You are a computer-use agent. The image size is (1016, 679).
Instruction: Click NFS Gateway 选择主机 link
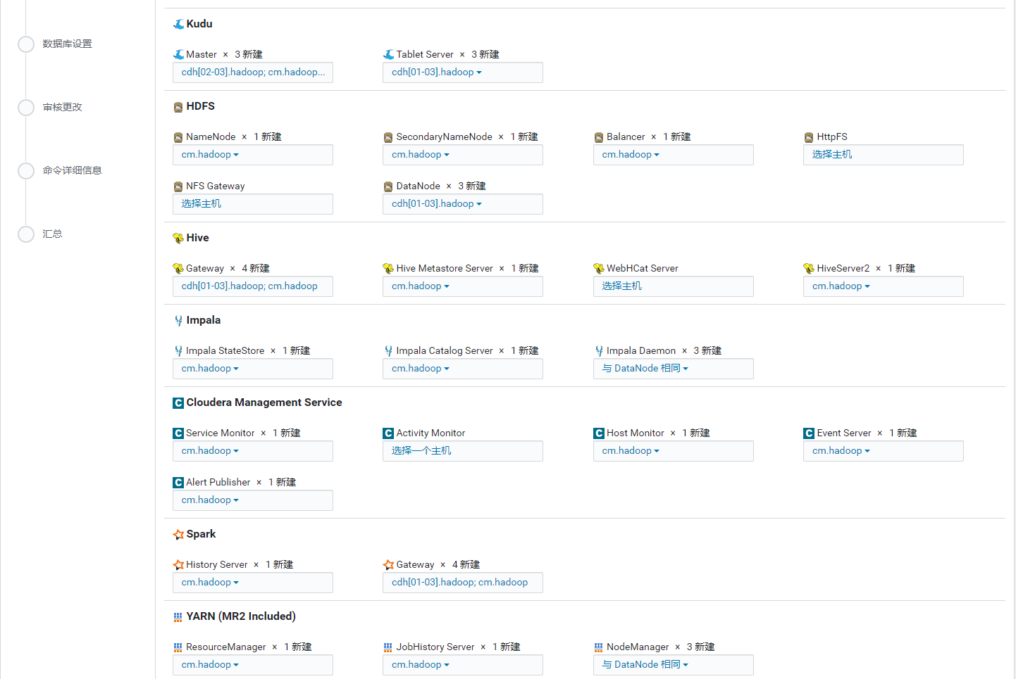click(x=202, y=204)
